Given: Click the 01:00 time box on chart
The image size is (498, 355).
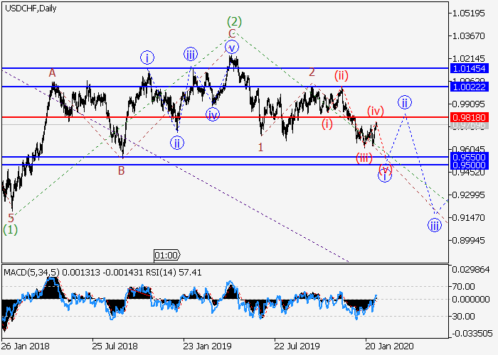Looking at the screenshot, I should (x=167, y=254).
